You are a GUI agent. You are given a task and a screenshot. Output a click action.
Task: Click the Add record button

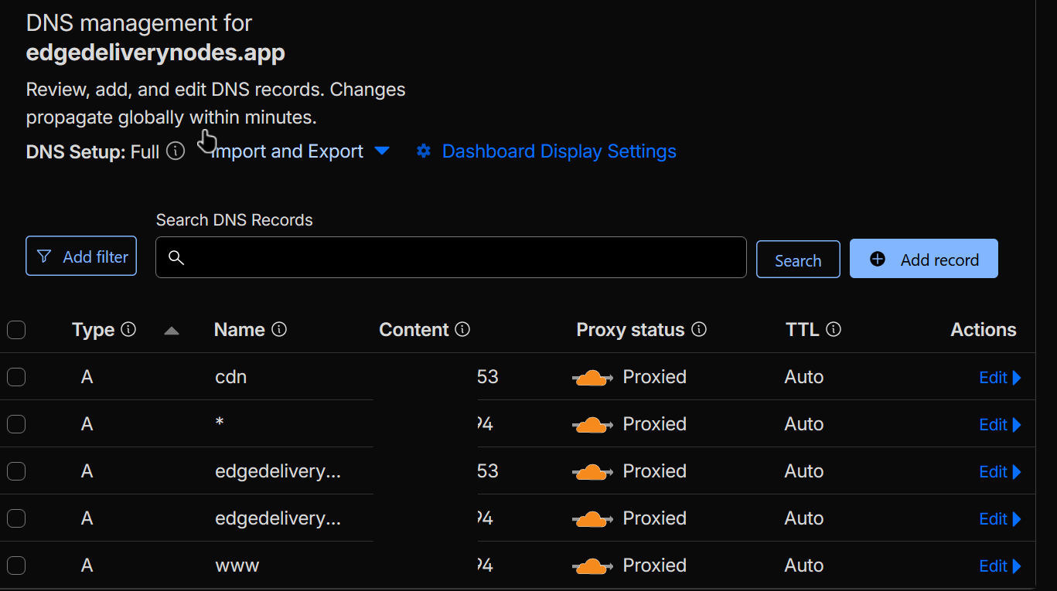click(924, 259)
